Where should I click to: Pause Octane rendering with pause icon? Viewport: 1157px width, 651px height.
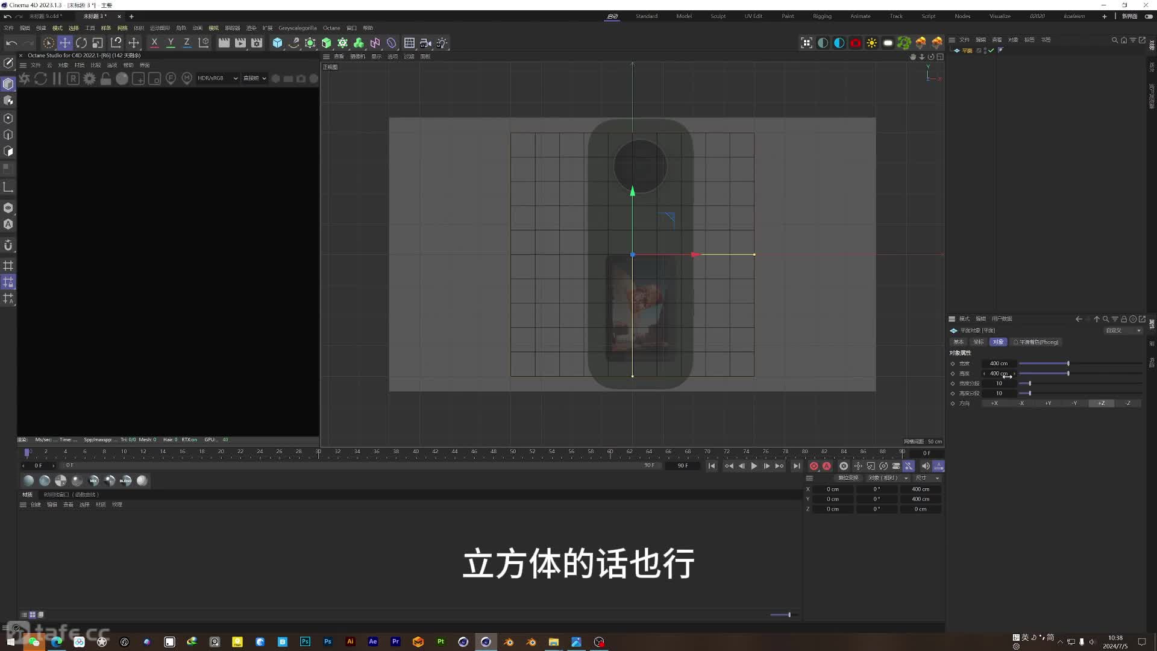(x=57, y=78)
